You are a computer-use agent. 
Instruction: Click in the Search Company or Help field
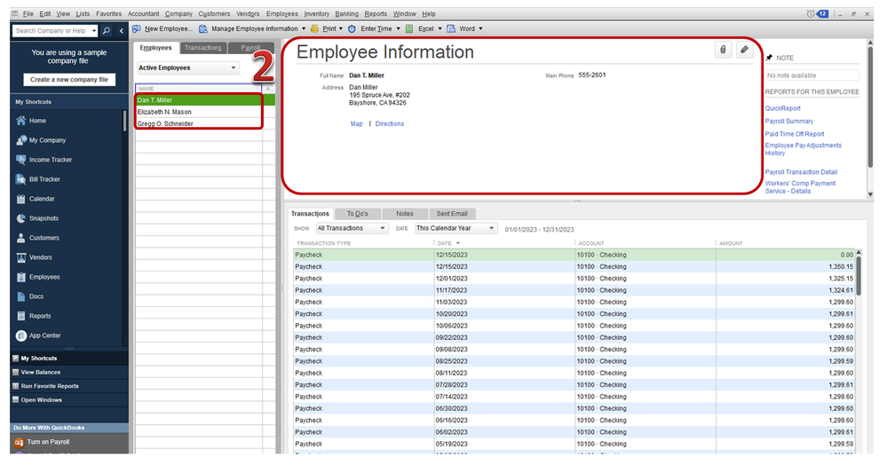(51, 30)
